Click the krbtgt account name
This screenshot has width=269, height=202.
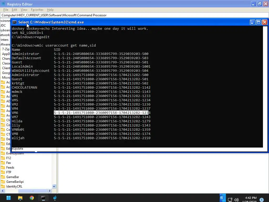18,83
